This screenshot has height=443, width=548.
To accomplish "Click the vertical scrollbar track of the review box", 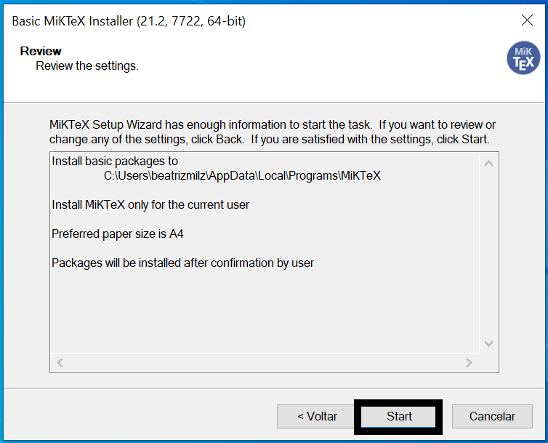I will 488,253.
